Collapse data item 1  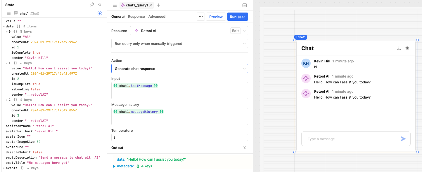point(7,63)
